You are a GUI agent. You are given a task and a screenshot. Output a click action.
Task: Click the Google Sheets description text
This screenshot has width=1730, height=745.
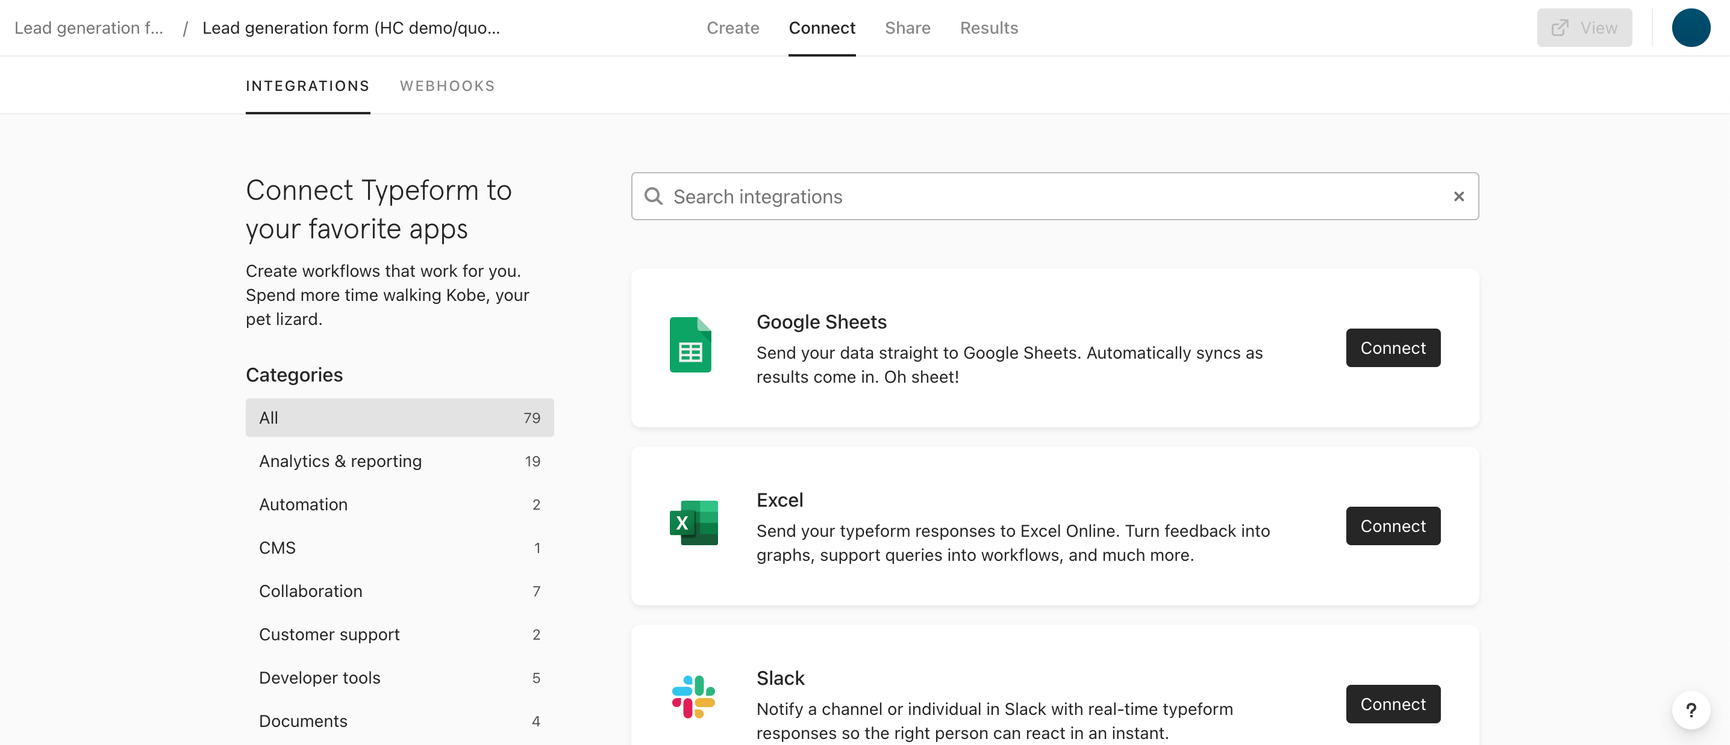[1009, 365]
